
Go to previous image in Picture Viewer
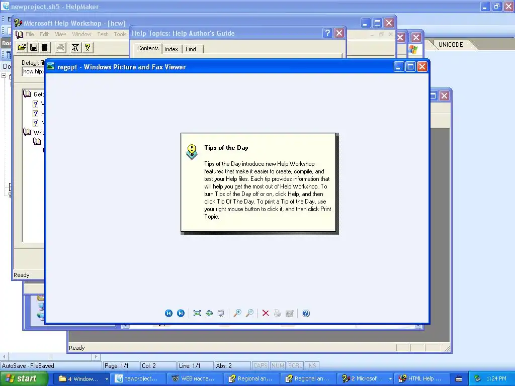pos(168,313)
